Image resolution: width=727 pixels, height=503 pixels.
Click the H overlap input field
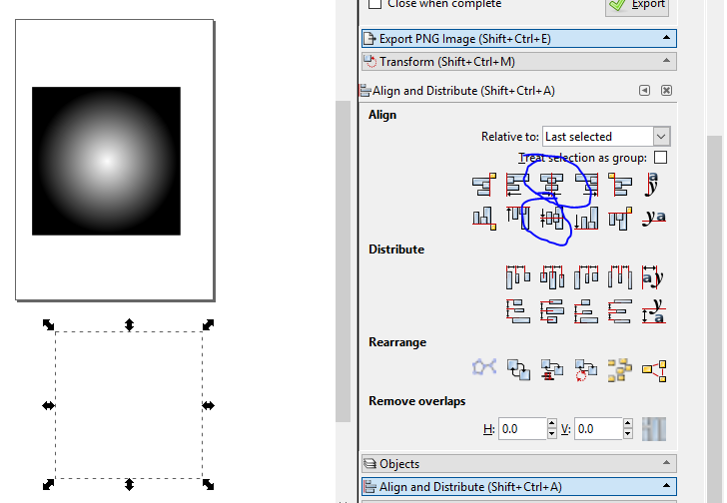pyautogui.click(x=522, y=429)
